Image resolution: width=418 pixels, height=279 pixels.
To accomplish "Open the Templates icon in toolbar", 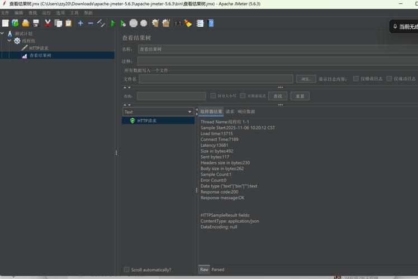I will coord(15,23).
